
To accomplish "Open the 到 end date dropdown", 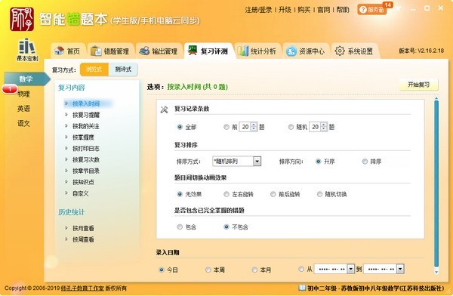I will pos(400,269).
